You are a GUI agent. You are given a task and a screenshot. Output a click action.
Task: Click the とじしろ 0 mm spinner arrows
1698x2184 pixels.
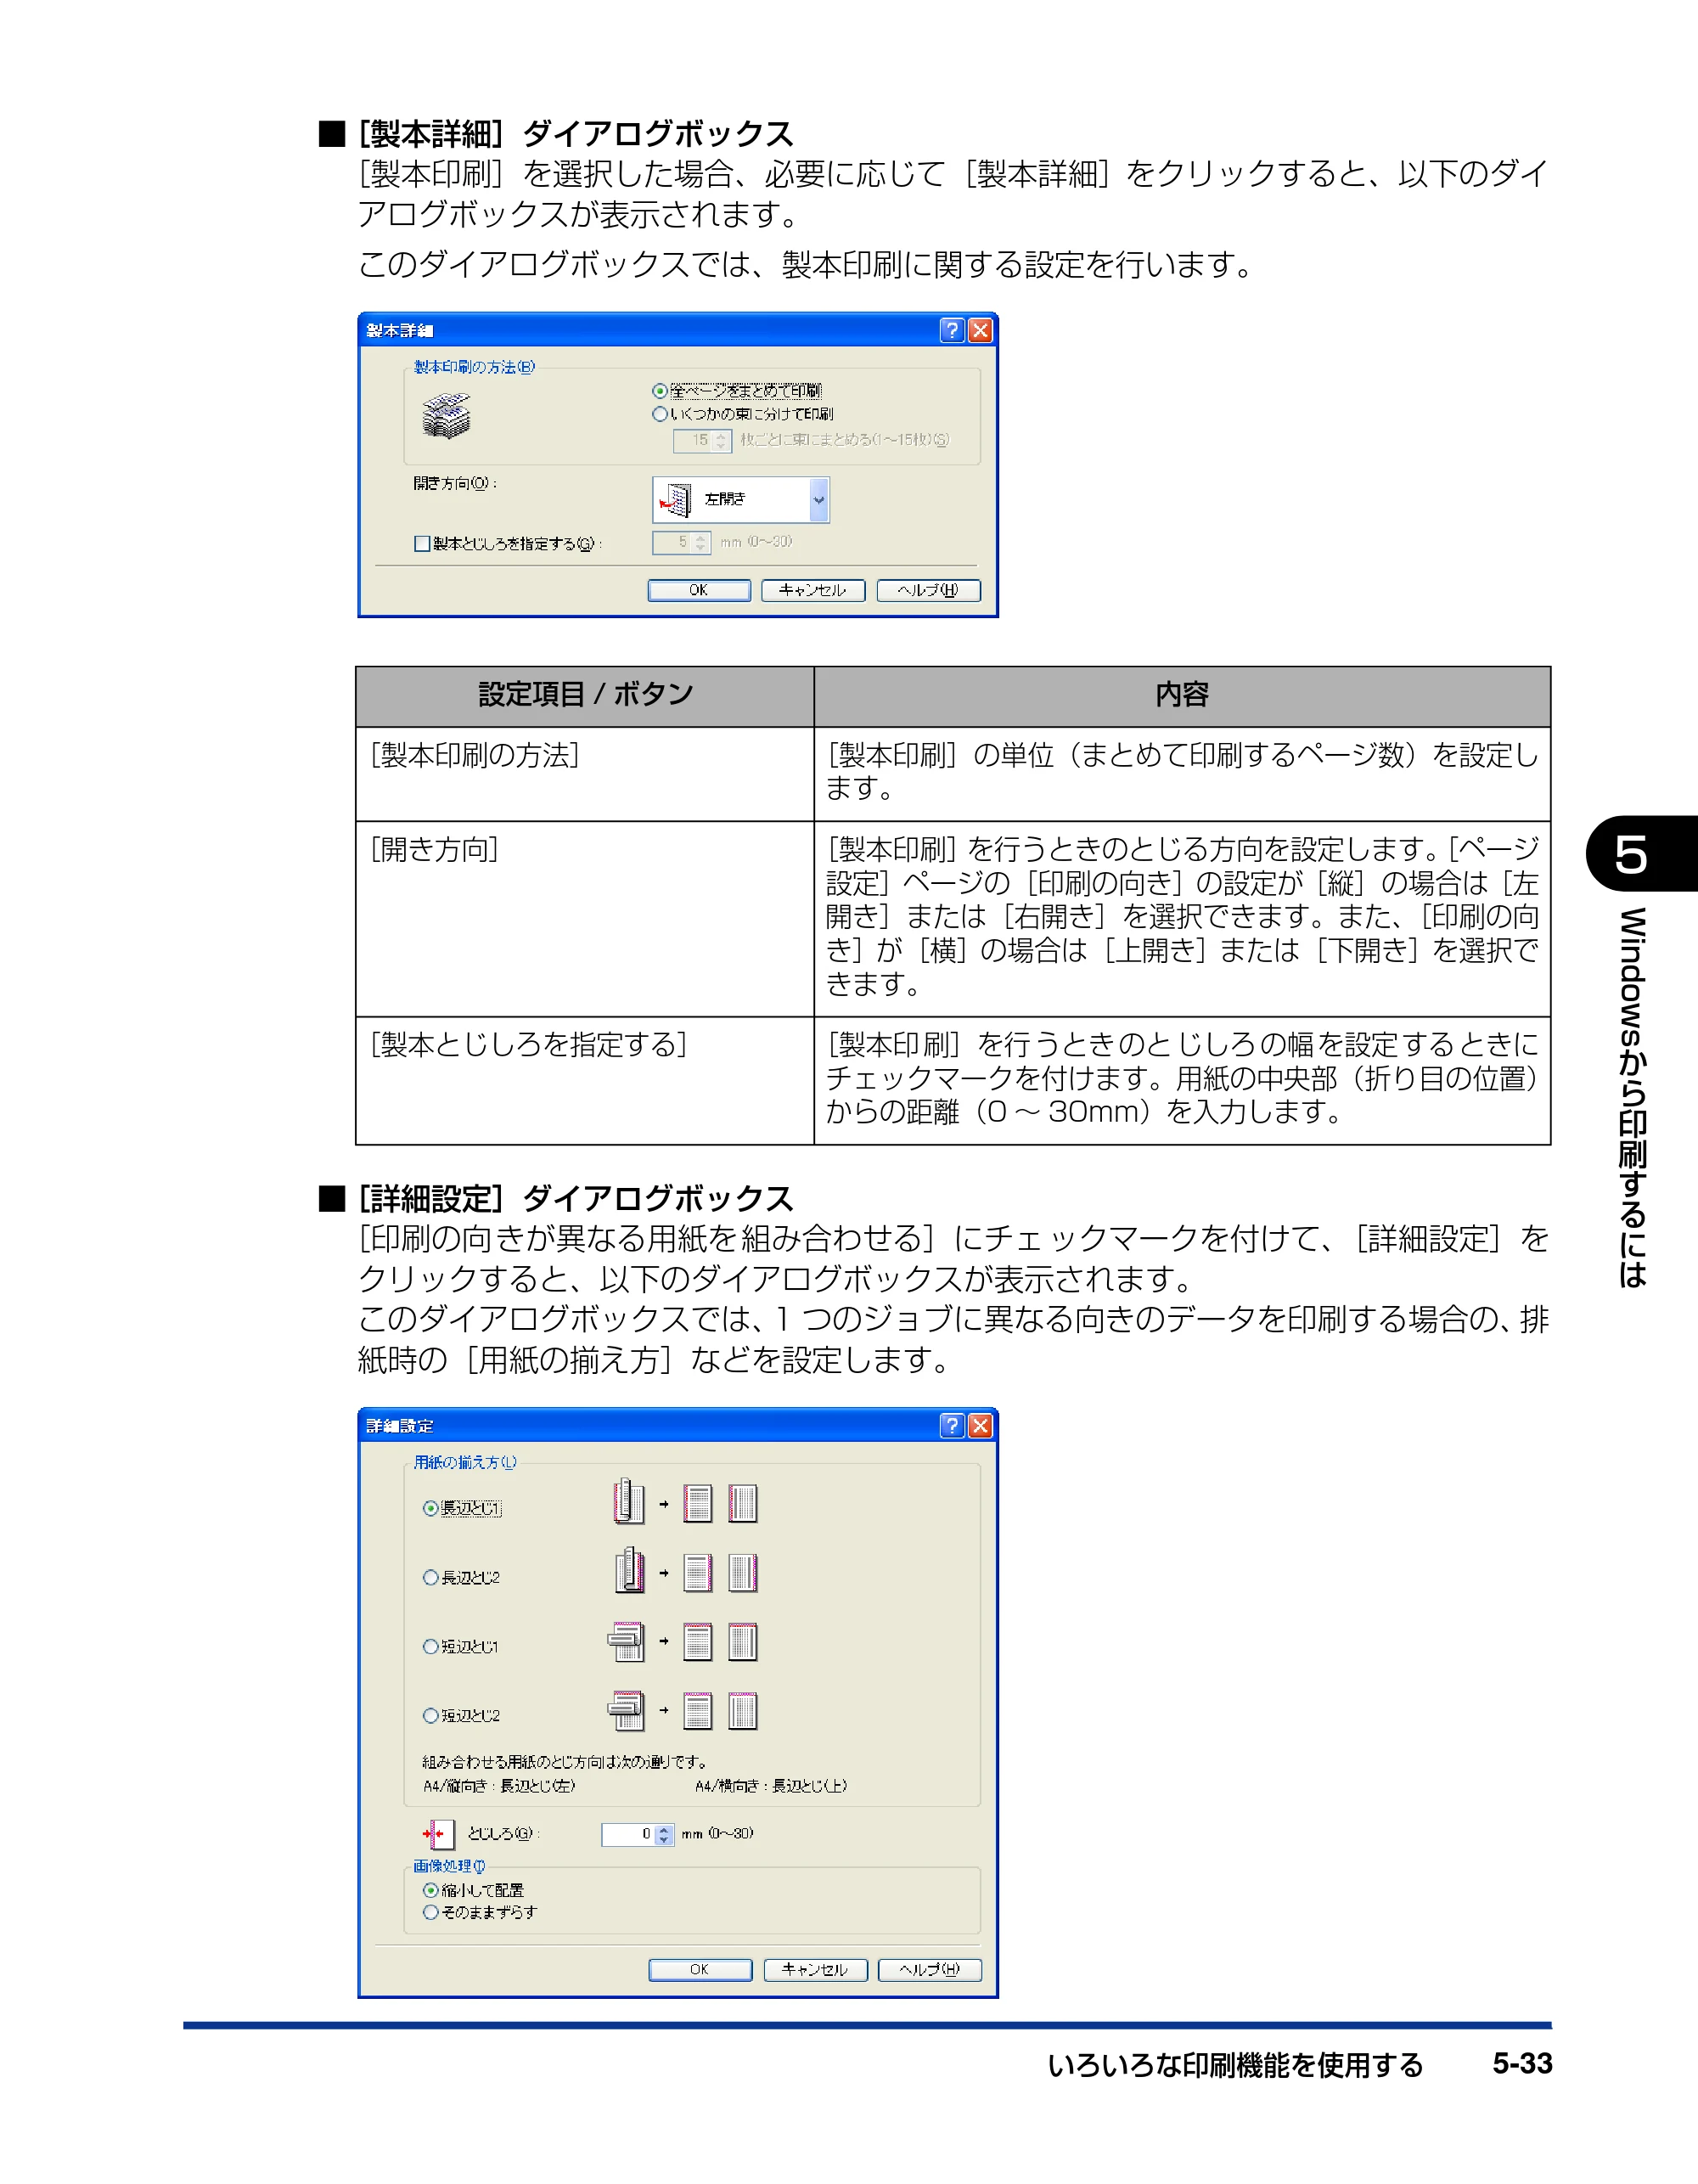(x=664, y=1835)
